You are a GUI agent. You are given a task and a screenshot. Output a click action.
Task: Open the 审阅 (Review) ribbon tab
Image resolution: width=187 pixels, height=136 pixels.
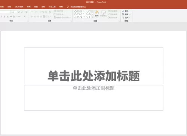click(x=29, y=7)
